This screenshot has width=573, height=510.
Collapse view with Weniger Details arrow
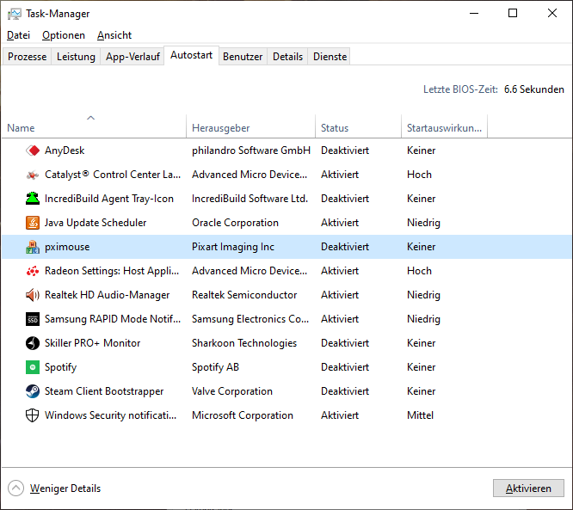[15, 488]
